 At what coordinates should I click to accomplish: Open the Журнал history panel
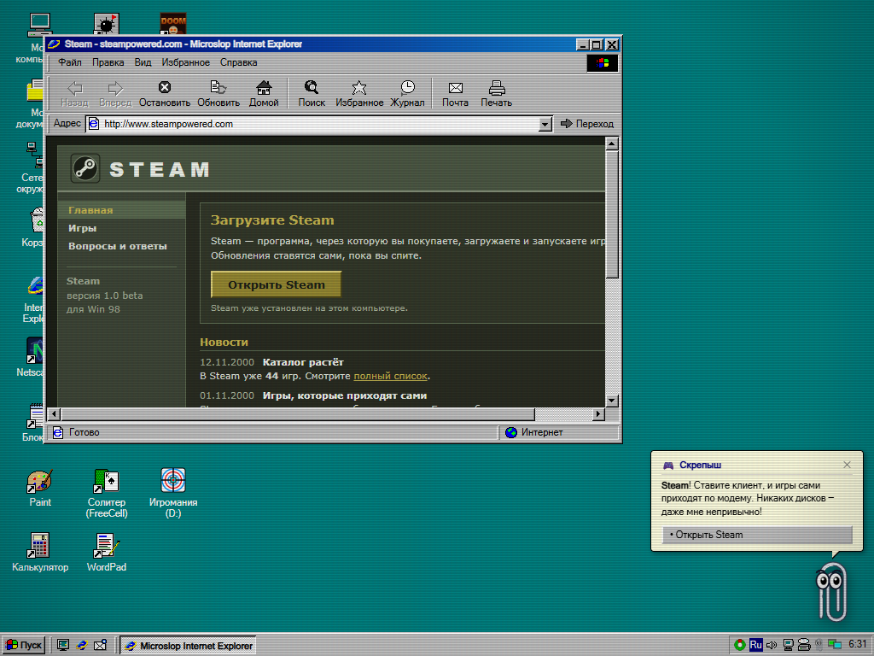407,94
